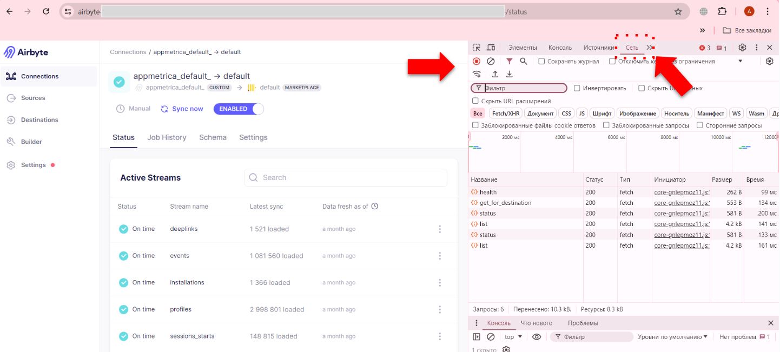Open the top context dropdown in console
This screenshot has width=780, height=352.
coord(513,337)
